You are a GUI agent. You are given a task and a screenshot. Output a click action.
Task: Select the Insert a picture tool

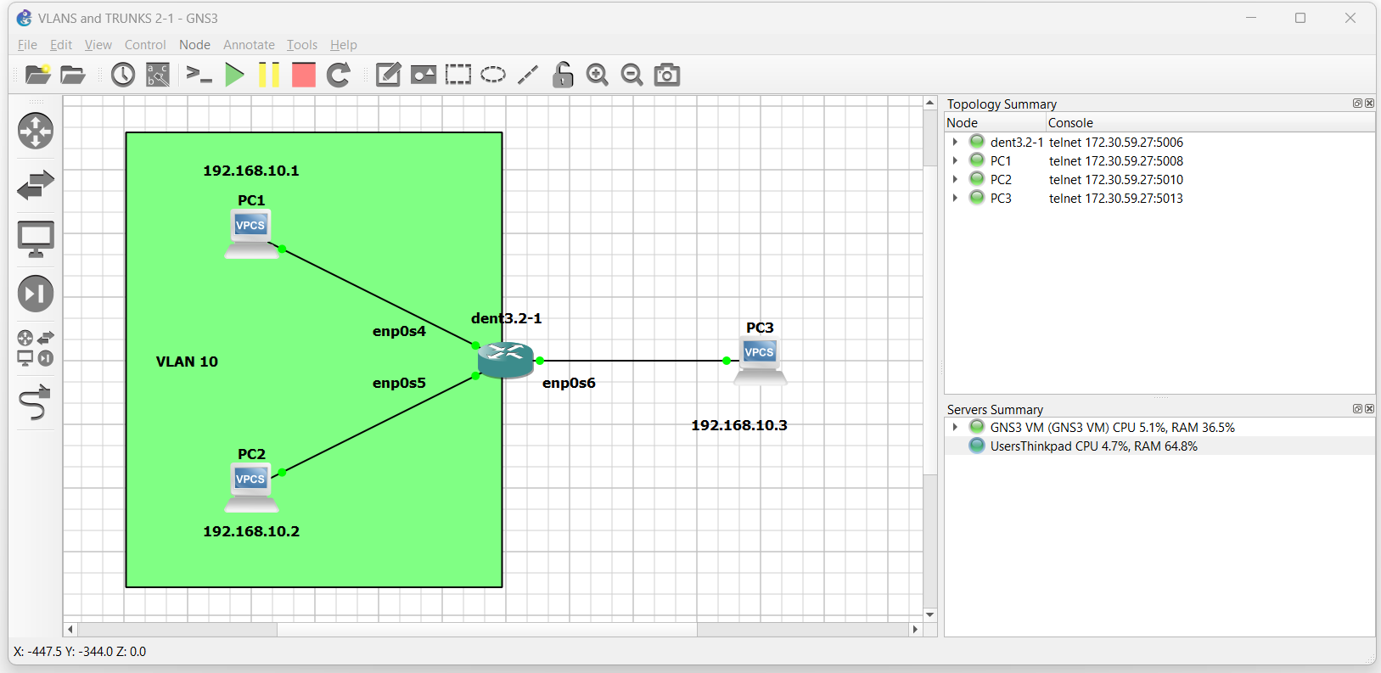[x=424, y=75]
